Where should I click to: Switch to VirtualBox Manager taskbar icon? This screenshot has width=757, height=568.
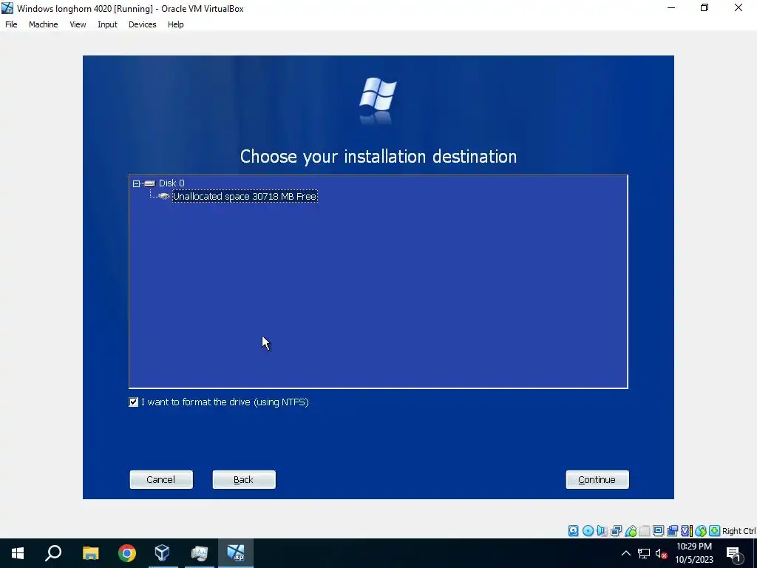tap(162, 553)
